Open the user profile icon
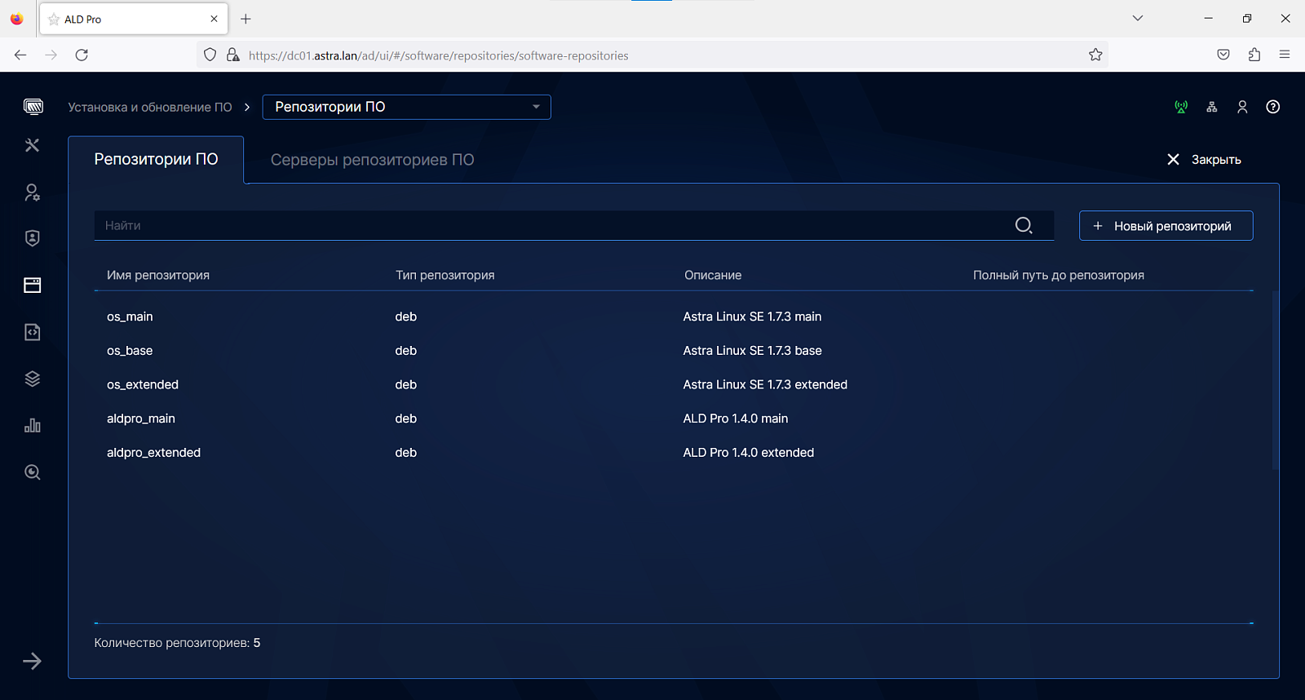Image resolution: width=1305 pixels, height=700 pixels. 1242,107
